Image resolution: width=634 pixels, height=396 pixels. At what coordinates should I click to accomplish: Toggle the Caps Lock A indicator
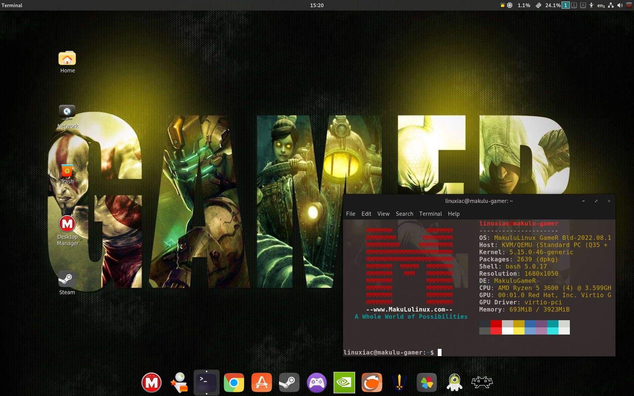[x=583, y=5]
